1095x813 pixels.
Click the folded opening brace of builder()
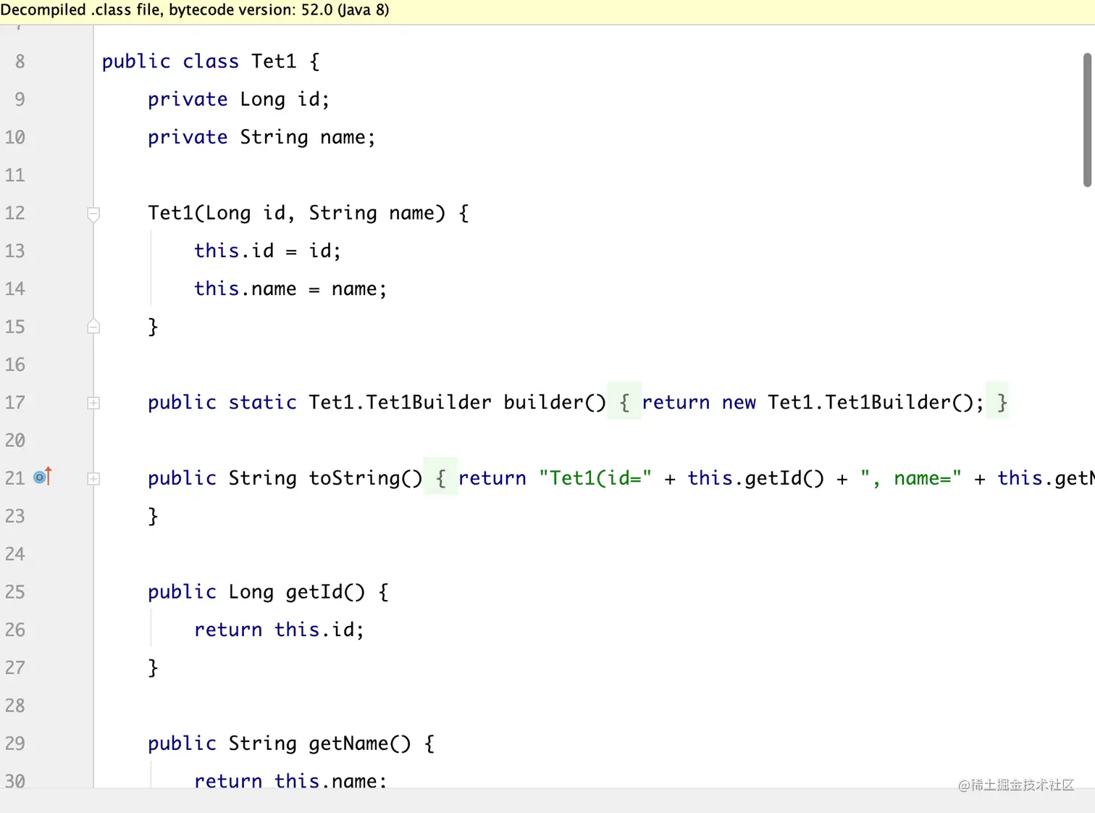(x=624, y=402)
